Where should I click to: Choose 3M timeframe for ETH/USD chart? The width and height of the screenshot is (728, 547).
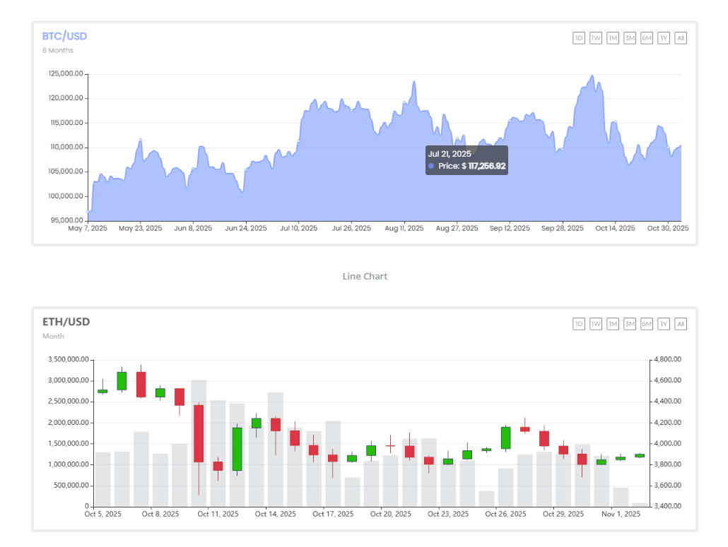click(x=630, y=324)
